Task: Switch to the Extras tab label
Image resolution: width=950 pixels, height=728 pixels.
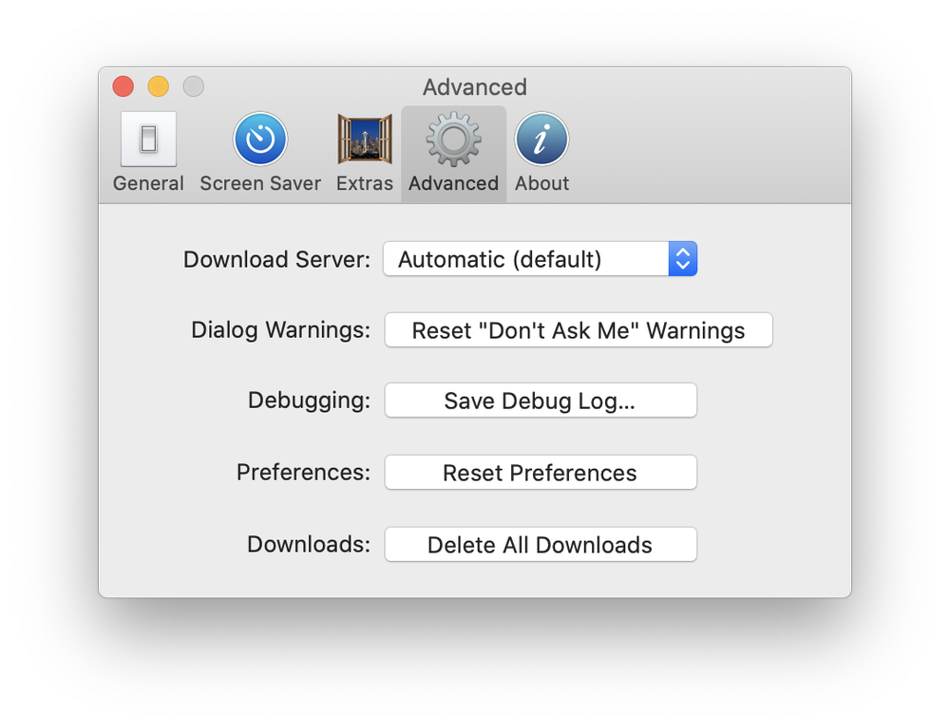Action: (x=365, y=183)
